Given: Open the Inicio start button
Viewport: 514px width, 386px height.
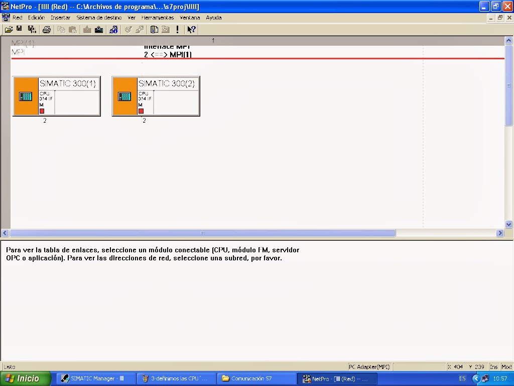Looking at the screenshot, I should (25, 378).
